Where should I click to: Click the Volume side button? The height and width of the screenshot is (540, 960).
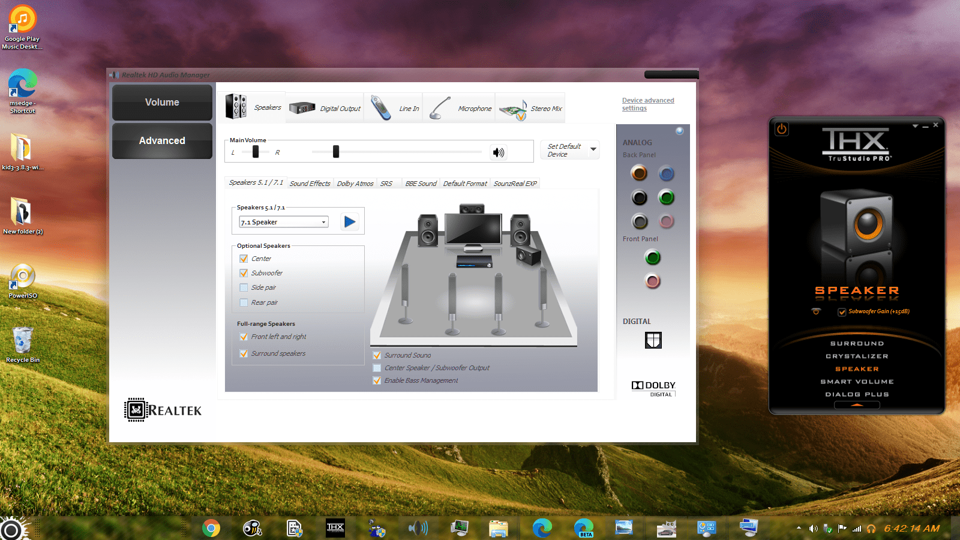coord(162,103)
